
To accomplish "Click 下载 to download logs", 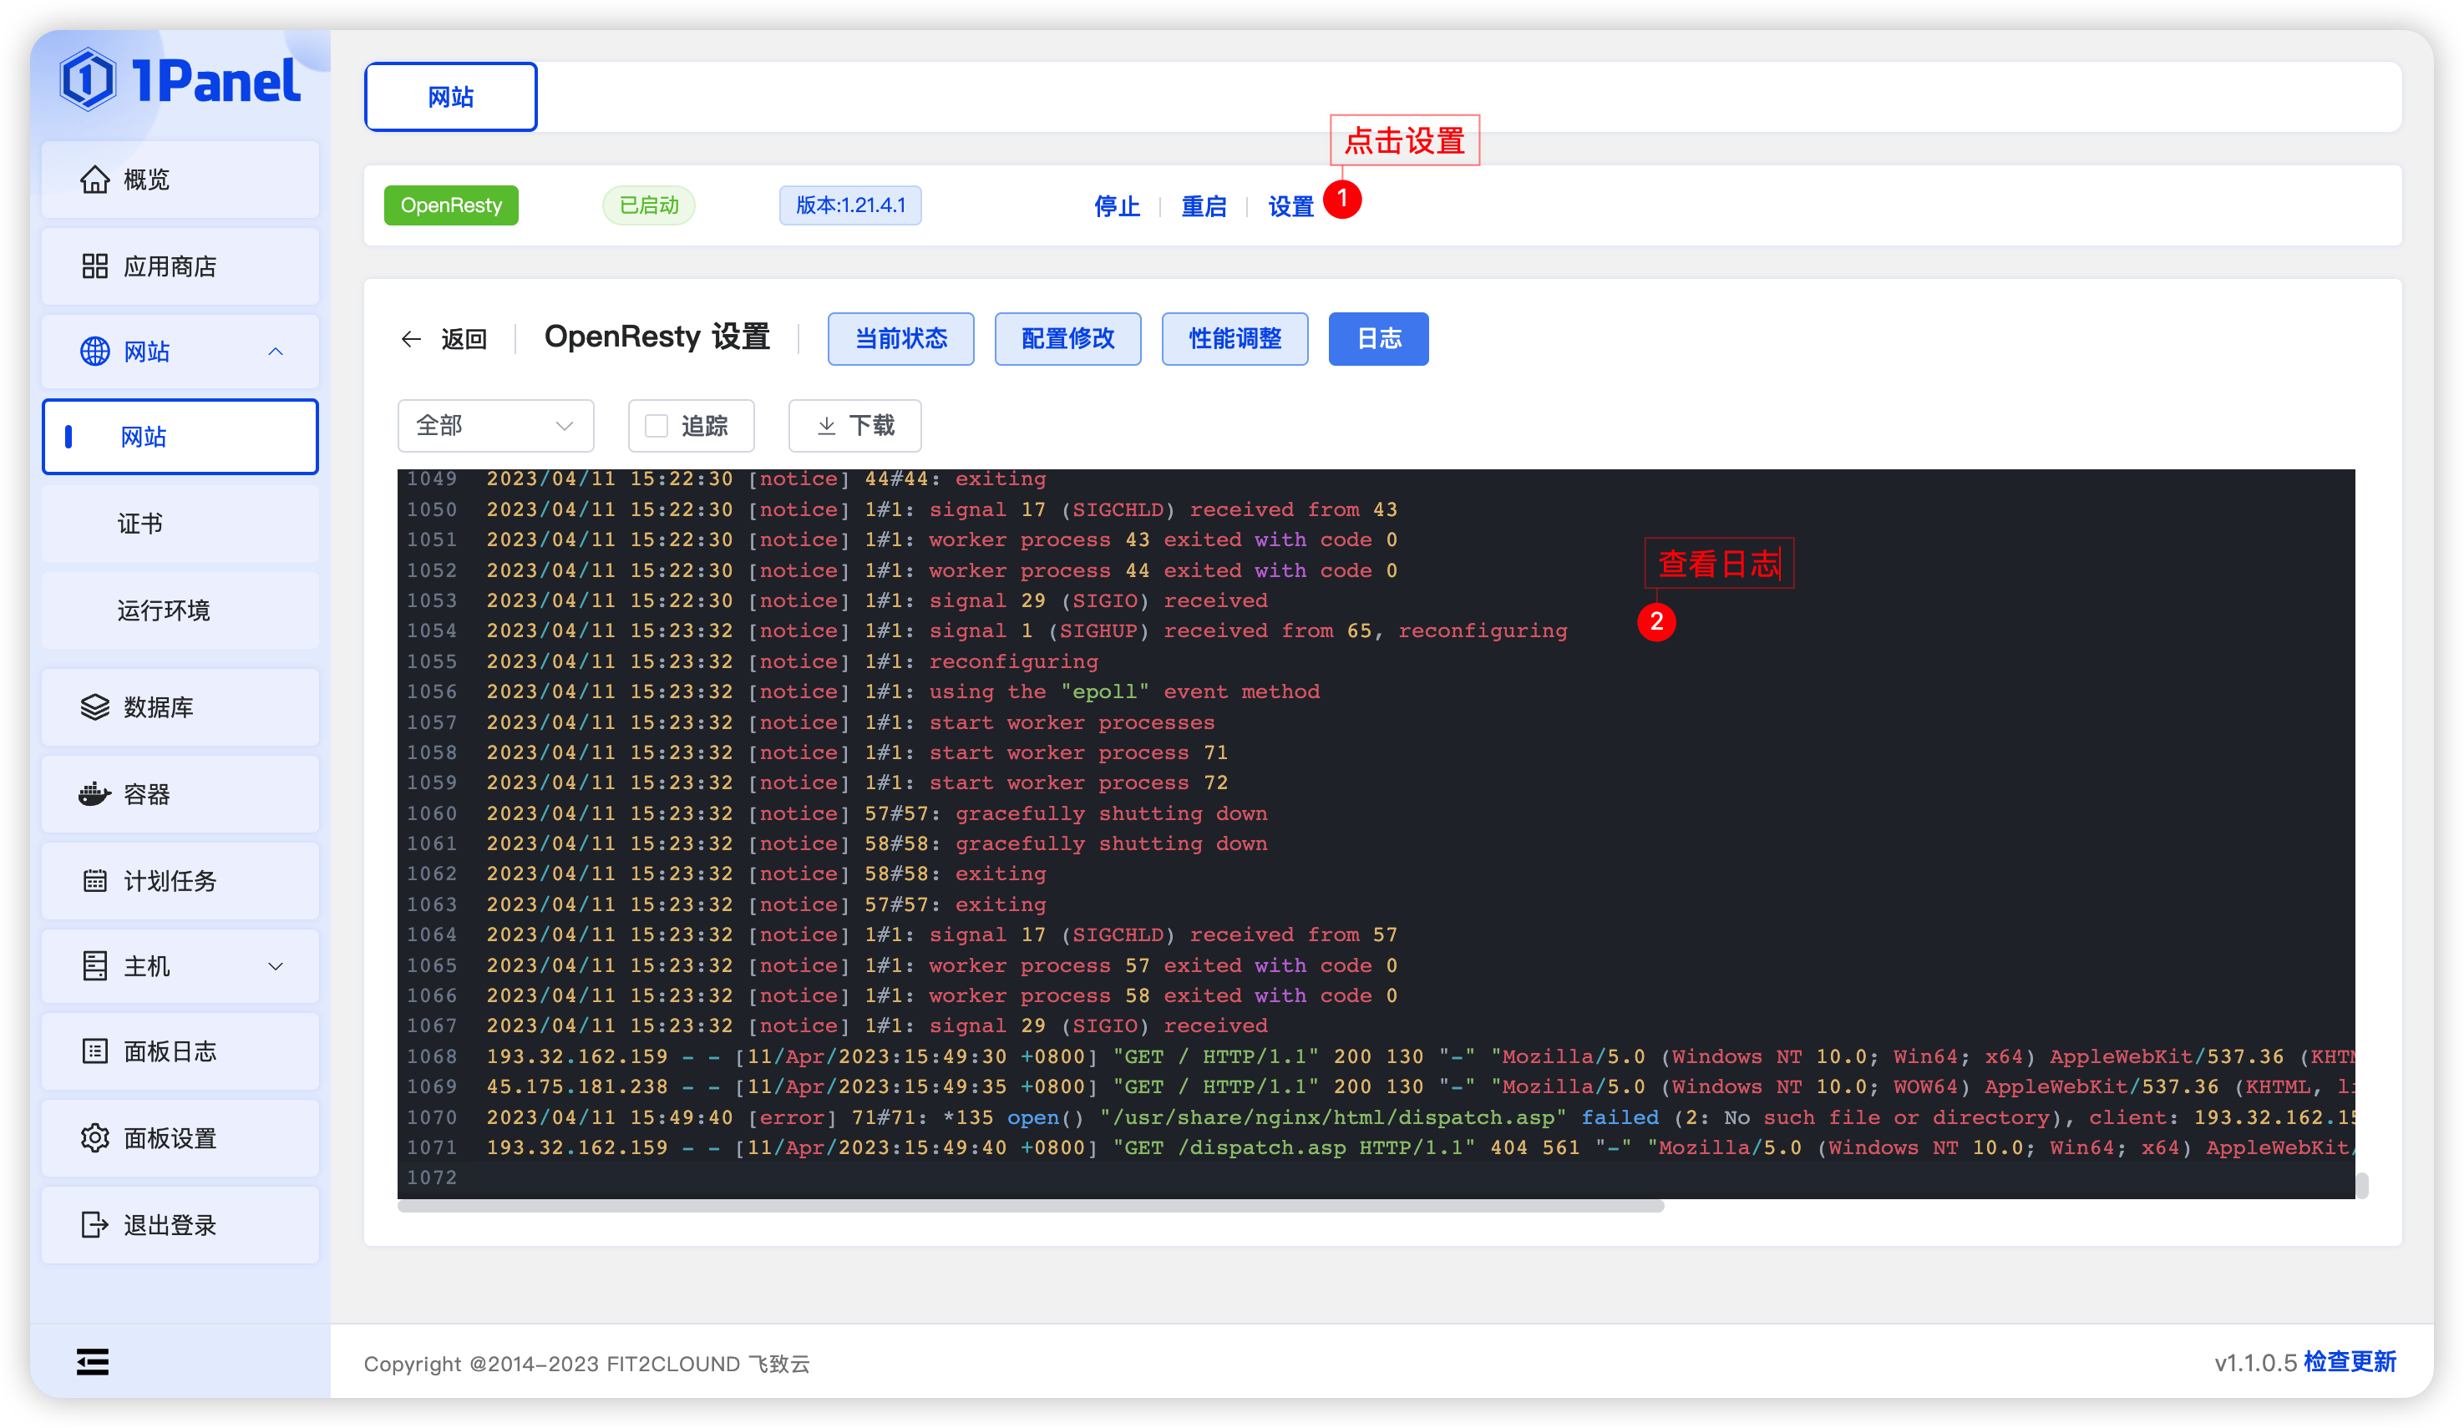I will point(854,425).
